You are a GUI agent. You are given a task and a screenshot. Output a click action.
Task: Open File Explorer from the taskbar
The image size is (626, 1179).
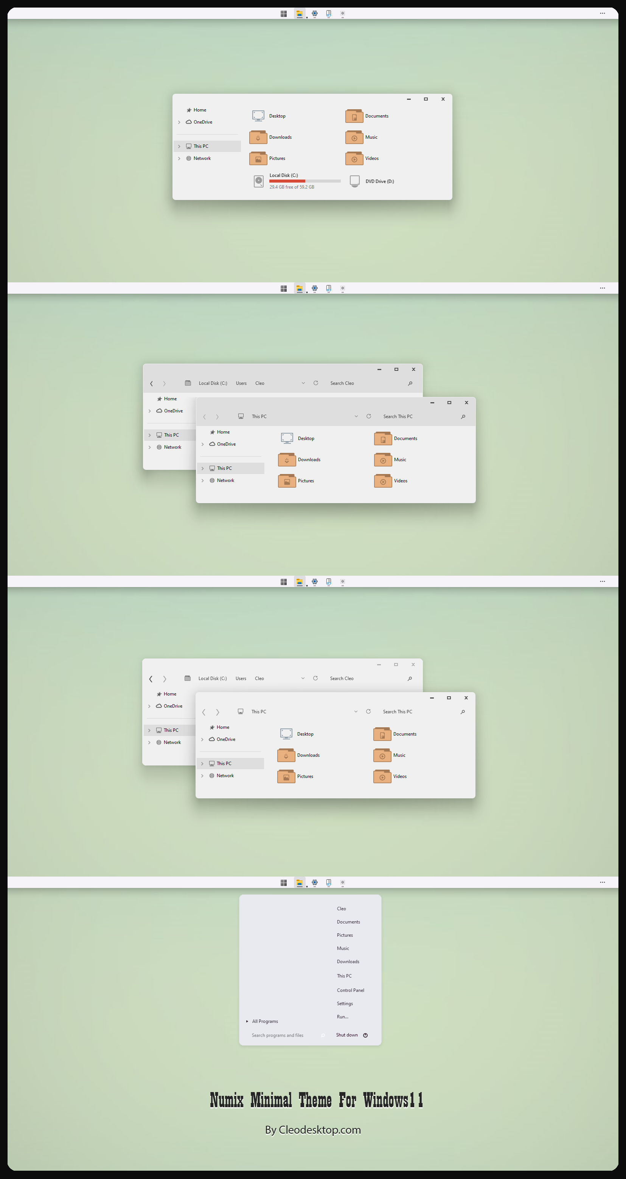(299, 13)
